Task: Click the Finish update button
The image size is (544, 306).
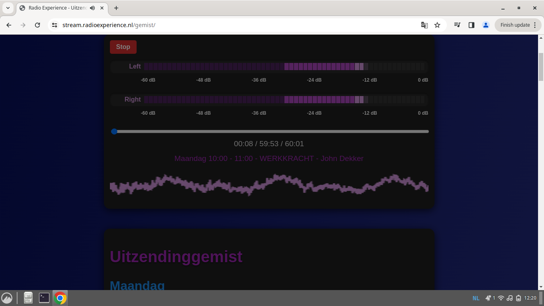Action: pos(515,25)
